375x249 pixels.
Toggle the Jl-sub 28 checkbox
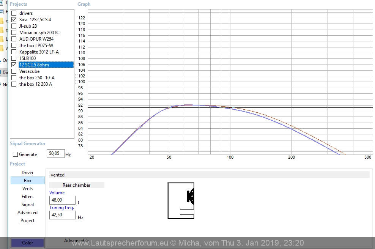click(x=14, y=26)
